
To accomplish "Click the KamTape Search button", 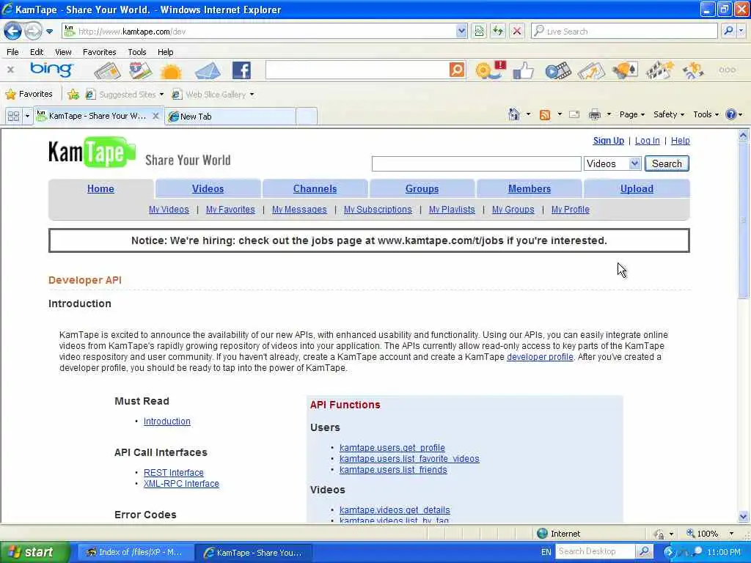I will (x=666, y=163).
